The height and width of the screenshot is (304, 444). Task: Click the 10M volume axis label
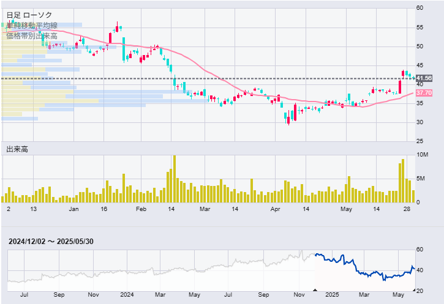point(422,155)
